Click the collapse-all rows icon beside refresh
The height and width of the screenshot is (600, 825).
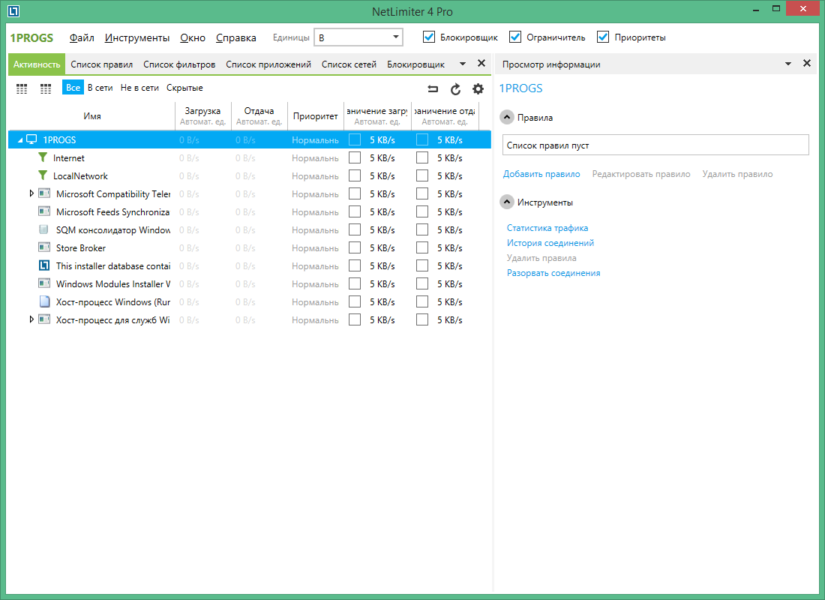[433, 89]
